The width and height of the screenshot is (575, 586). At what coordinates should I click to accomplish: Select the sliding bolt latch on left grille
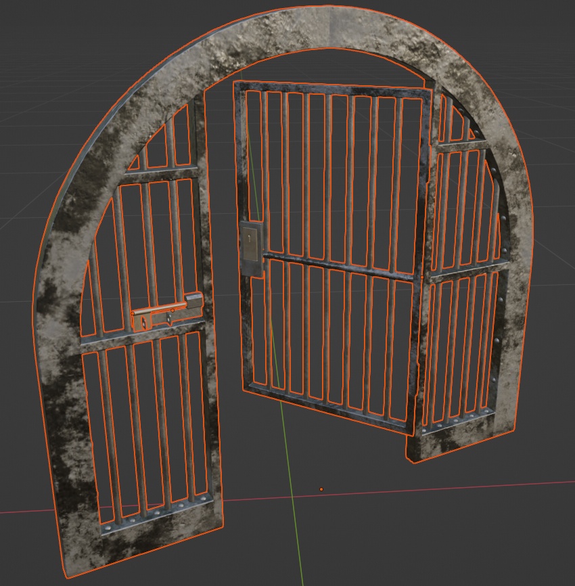tap(167, 313)
